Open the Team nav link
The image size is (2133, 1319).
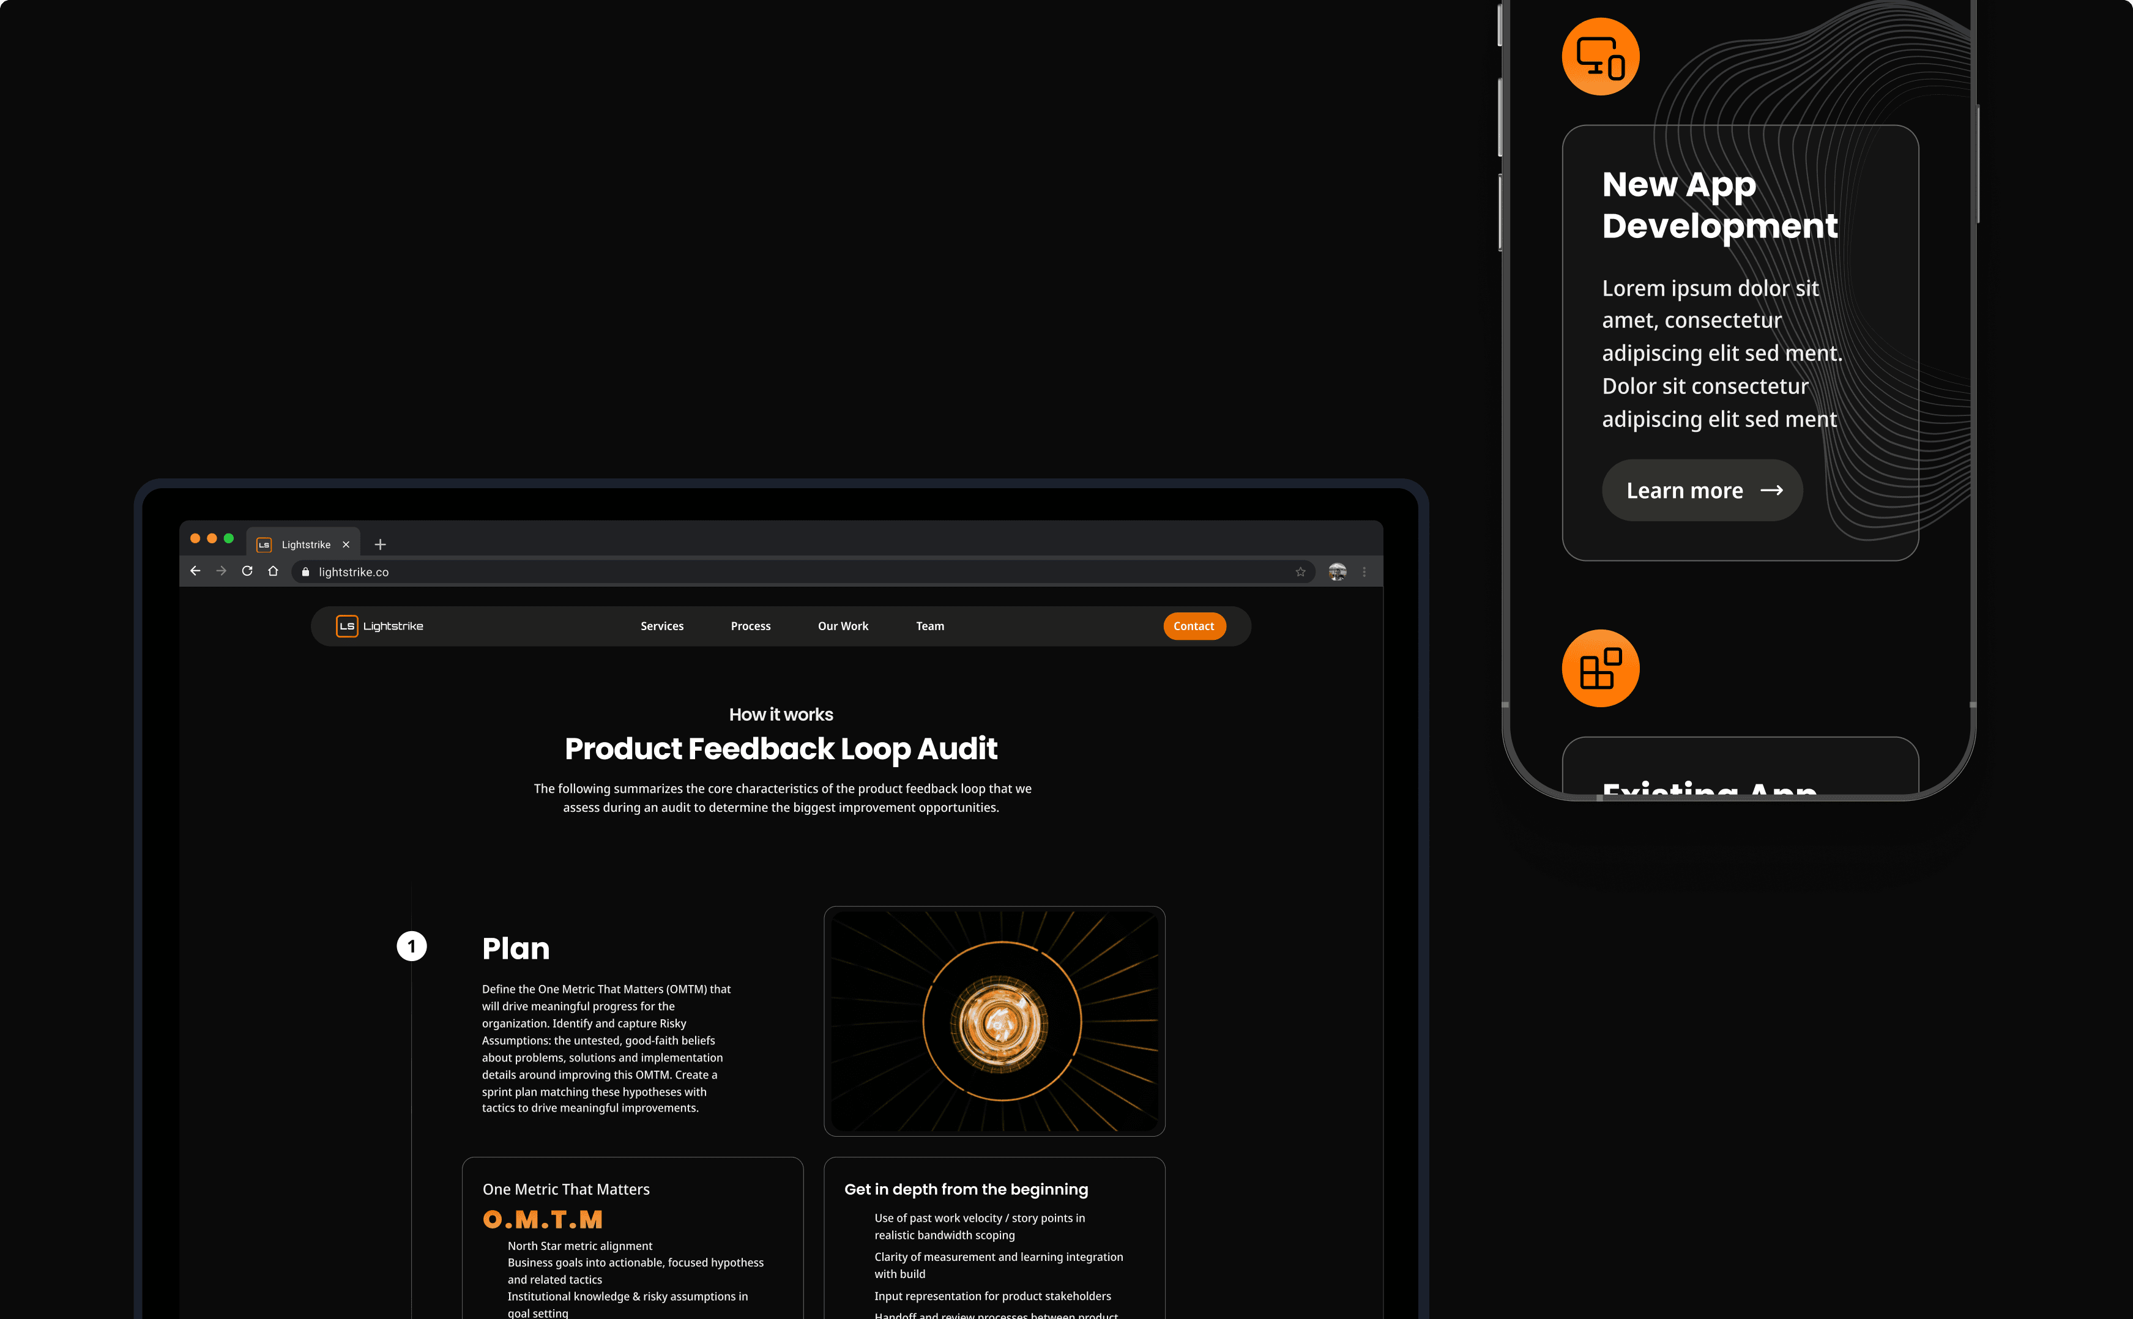tap(930, 626)
